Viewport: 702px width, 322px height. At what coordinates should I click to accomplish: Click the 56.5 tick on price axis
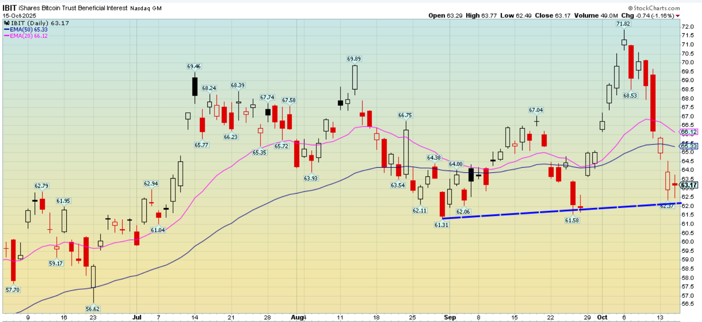pos(688,304)
